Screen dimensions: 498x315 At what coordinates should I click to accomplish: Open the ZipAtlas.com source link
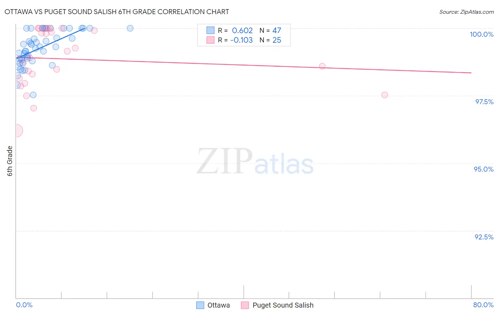tap(466, 12)
